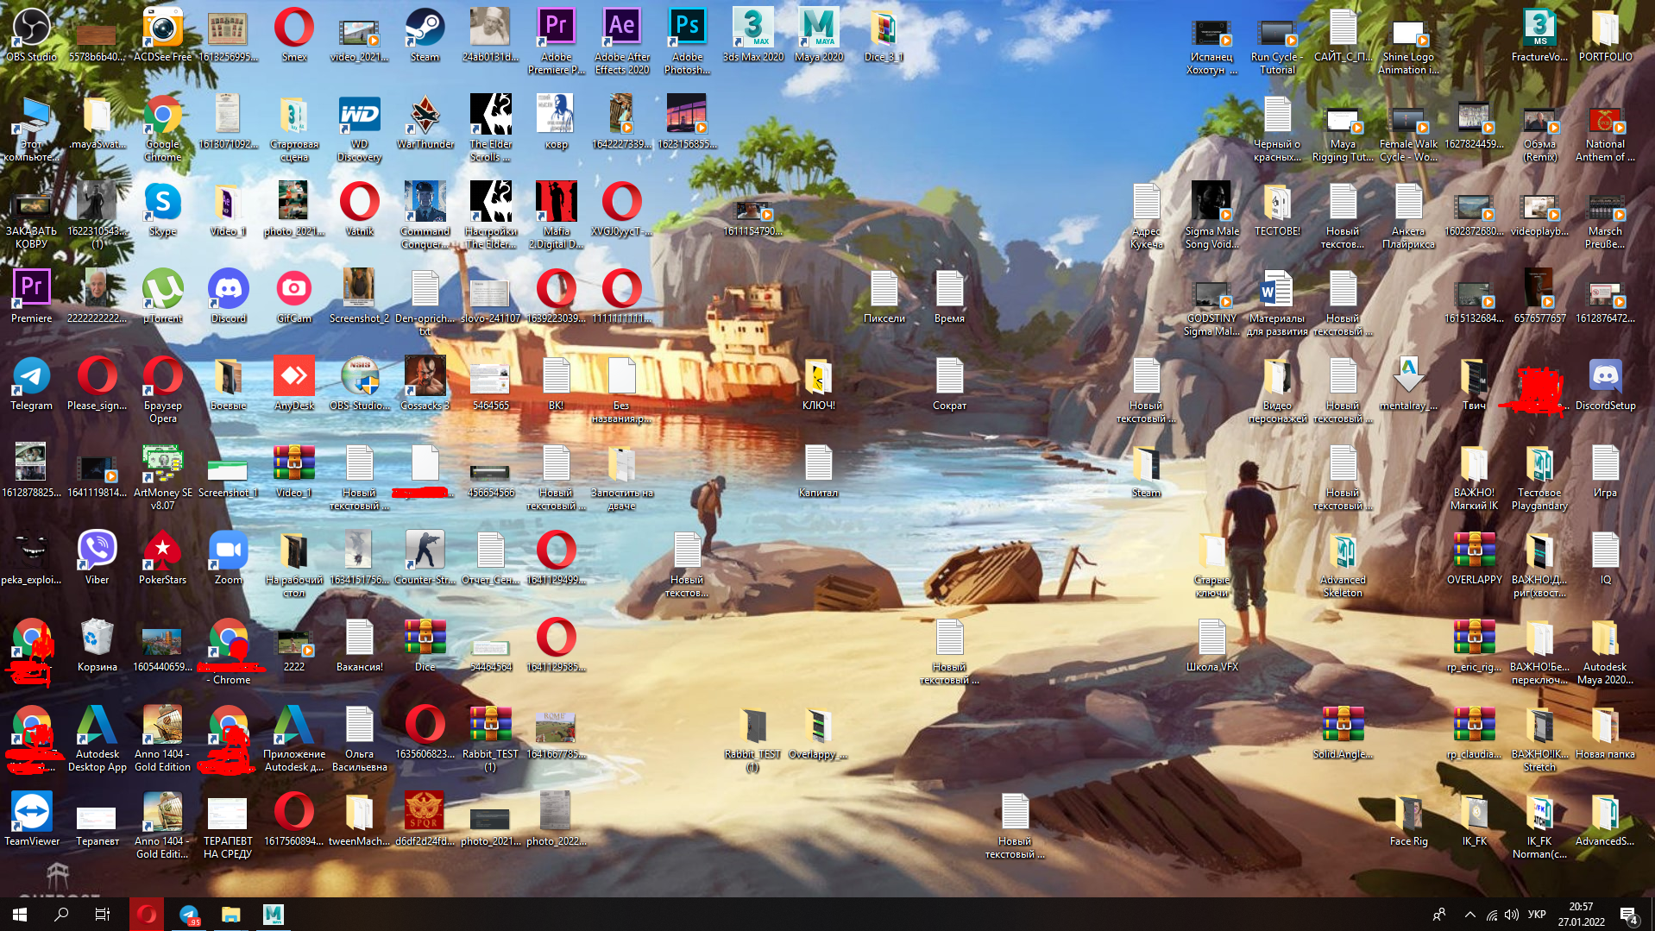Switch to Opera in the taskbar
The image size is (1655, 931).
click(147, 915)
